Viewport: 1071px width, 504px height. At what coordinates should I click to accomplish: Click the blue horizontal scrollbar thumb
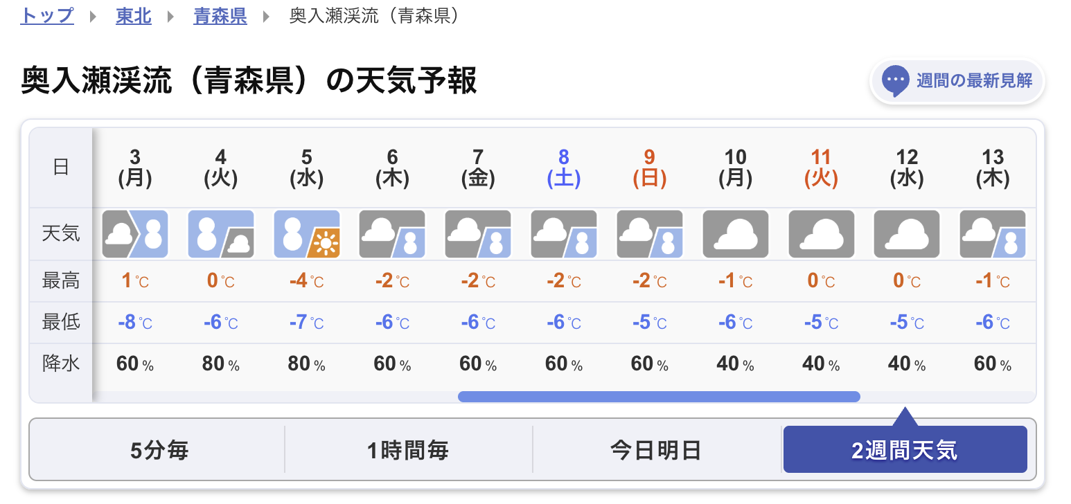pos(659,397)
